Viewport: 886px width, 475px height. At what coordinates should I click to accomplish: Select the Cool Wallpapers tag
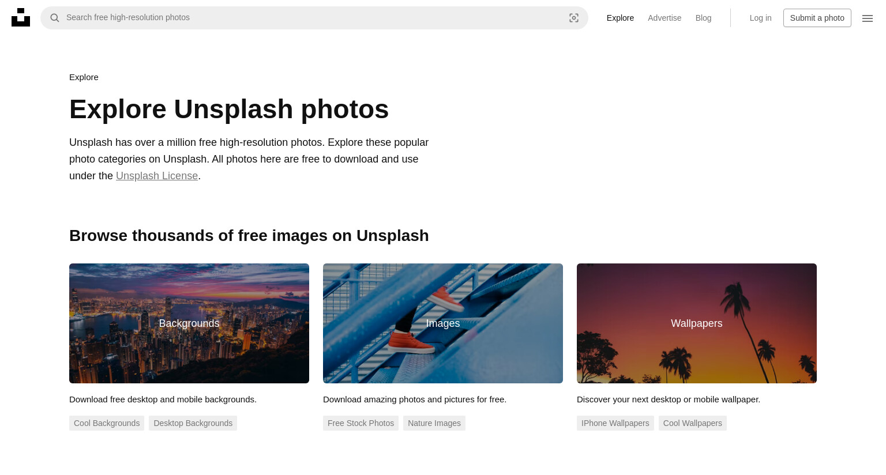pos(693,423)
